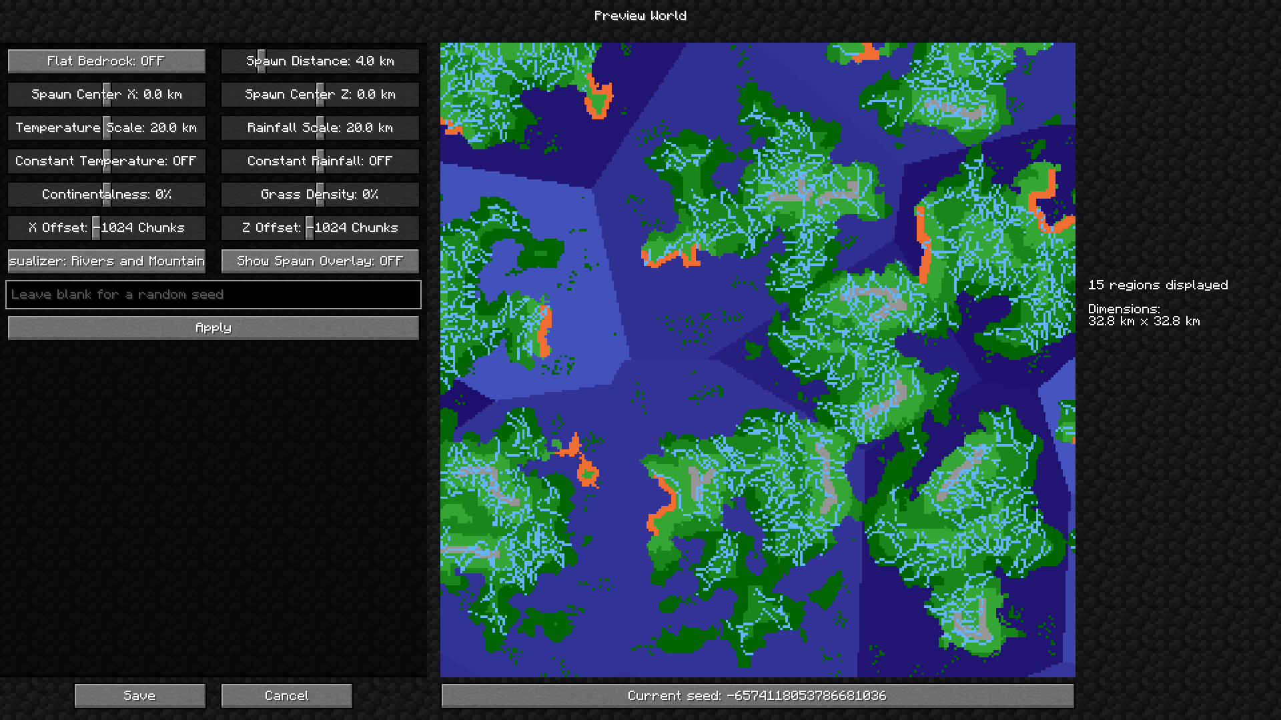Select the Current seed display bar
The width and height of the screenshot is (1281, 720).
(x=757, y=695)
